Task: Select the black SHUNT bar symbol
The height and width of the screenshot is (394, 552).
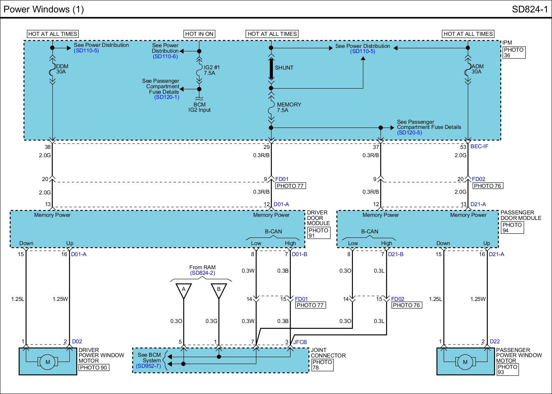Action: tap(271, 69)
